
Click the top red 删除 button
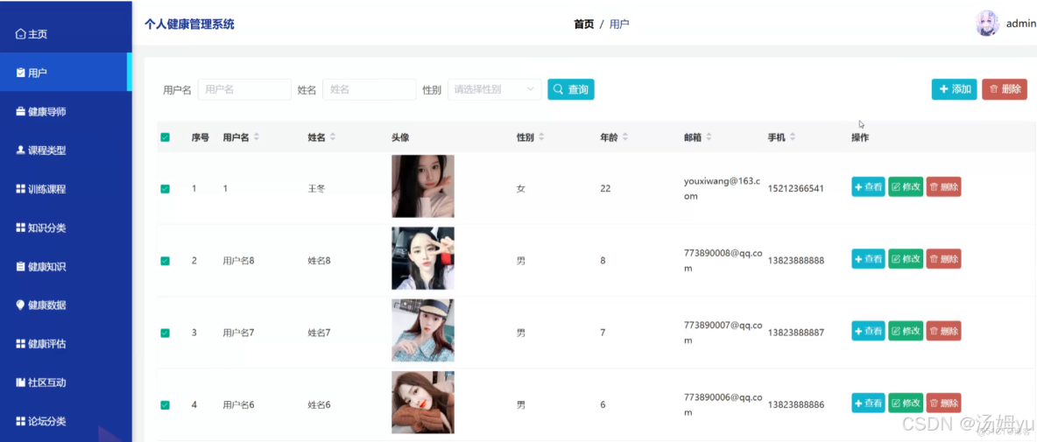(1005, 89)
